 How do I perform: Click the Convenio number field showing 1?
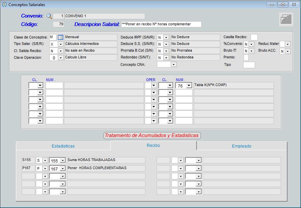59,16
